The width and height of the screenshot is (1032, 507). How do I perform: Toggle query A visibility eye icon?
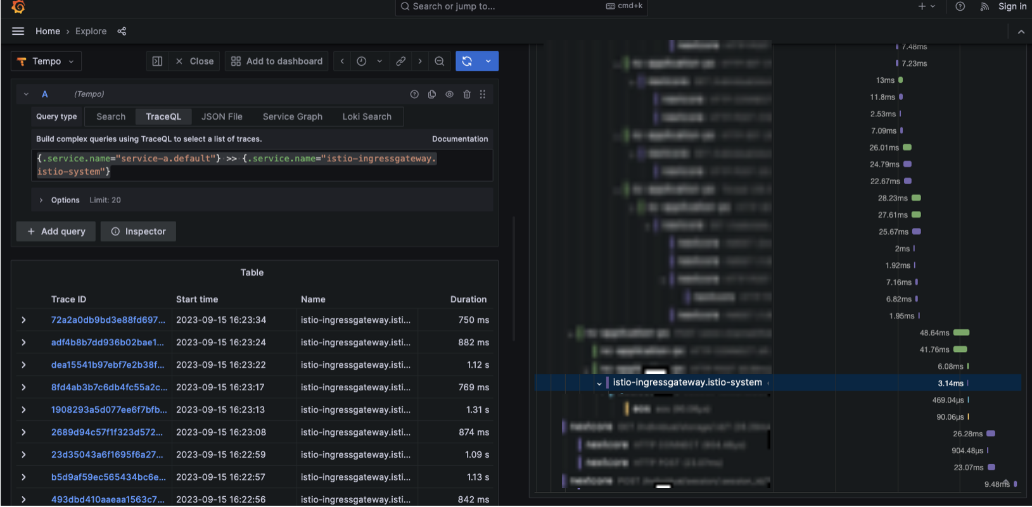pos(449,94)
